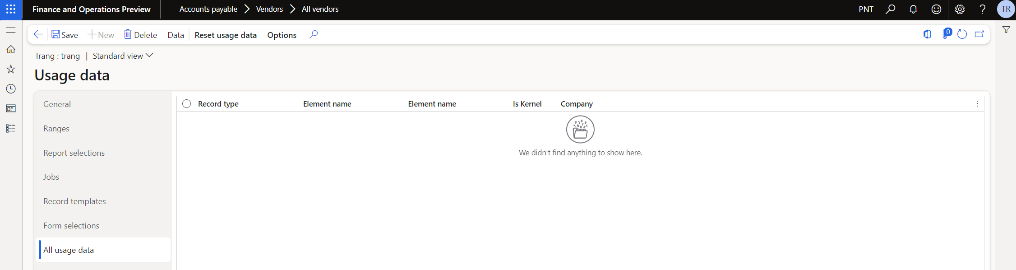The image size is (1016, 270).
Task: Open the search icon in top bar
Action: tap(890, 9)
